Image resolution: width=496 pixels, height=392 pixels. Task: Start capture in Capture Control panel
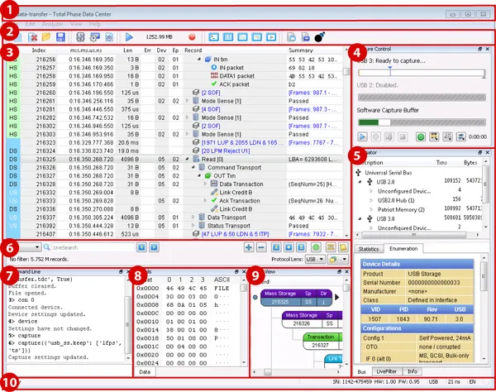pyautogui.click(x=363, y=136)
